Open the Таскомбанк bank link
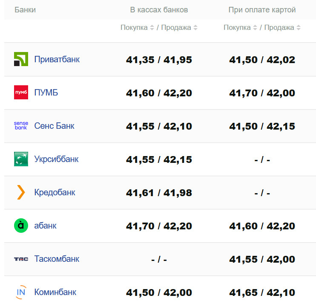Viewport: 316px width, 304px height. (57, 259)
